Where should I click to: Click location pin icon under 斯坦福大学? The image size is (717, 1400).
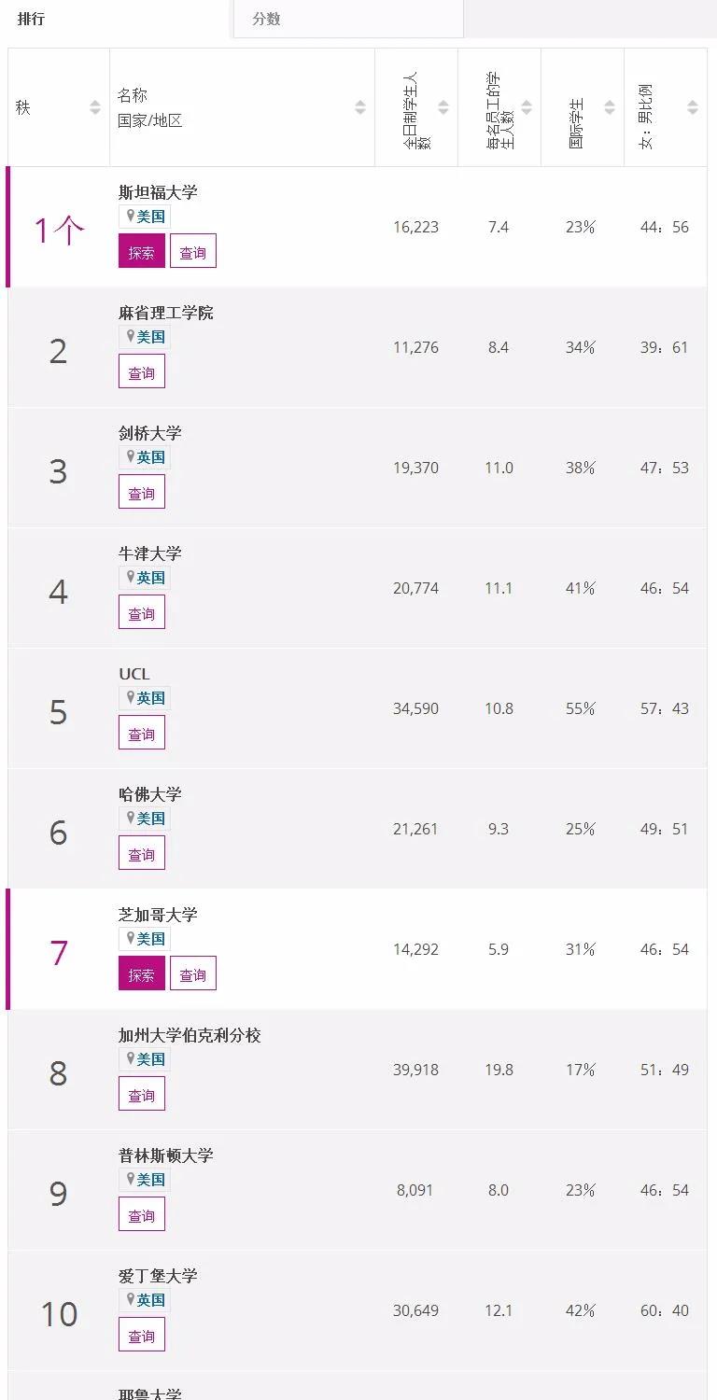click(x=131, y=217)
